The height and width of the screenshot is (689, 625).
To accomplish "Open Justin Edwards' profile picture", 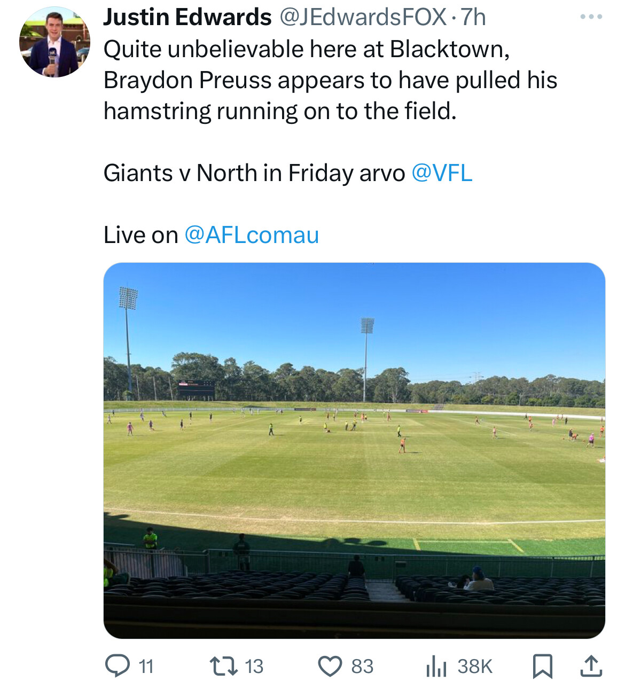I will click(54, 43).
